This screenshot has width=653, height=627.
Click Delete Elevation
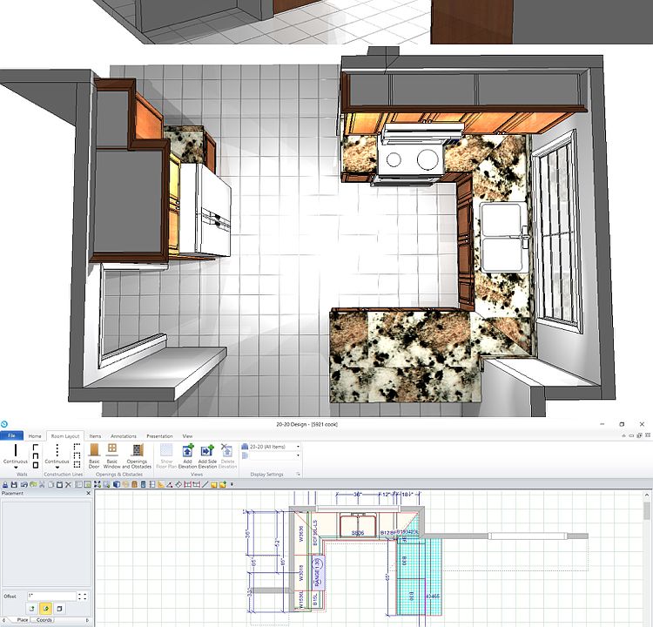click(227, 455)
